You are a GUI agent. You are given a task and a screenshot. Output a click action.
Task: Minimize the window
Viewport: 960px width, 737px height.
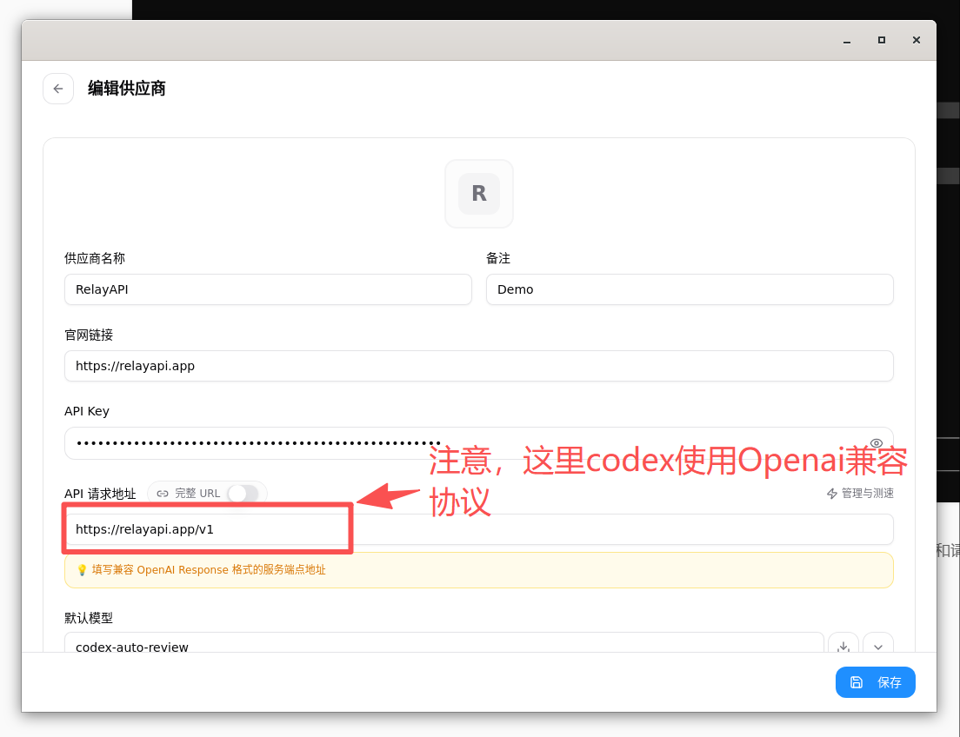point(847,40)
